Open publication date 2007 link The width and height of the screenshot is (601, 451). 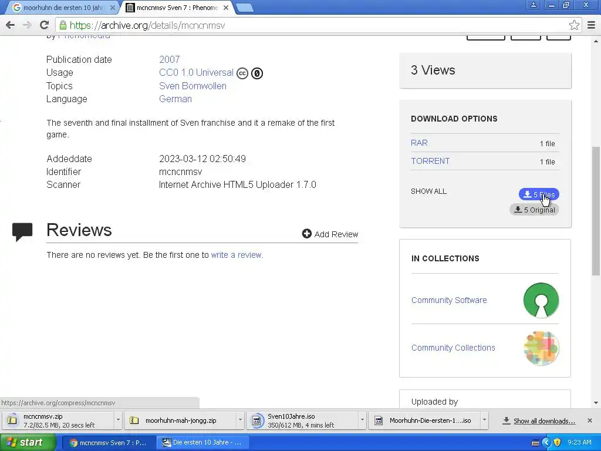pos(170,59)
